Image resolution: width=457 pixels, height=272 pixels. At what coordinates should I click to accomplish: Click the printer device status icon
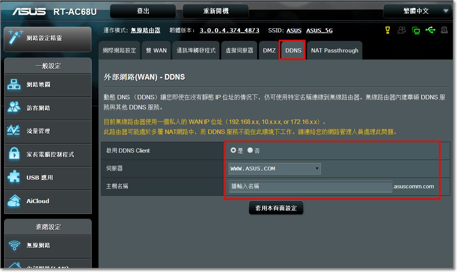click(x=444, y=30)
